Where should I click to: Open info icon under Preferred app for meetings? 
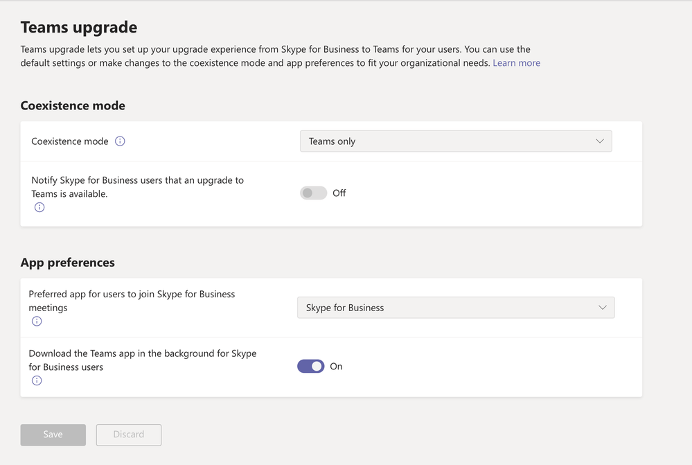pos(37,321)
